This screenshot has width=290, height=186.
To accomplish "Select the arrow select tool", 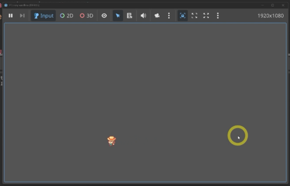I will pos(118,16).
